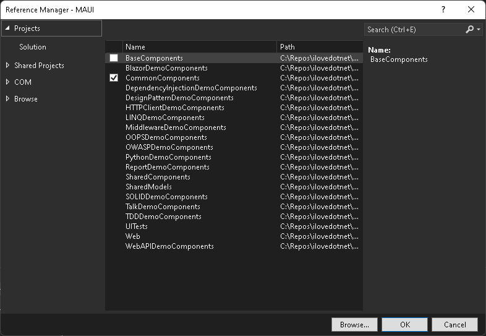
Task: Click the BaseComponents name in details pane
Action: (399, 59)
